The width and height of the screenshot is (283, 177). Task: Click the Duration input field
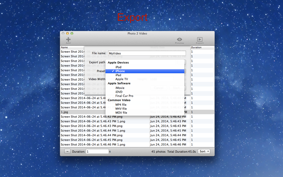[x=97, y=152]
